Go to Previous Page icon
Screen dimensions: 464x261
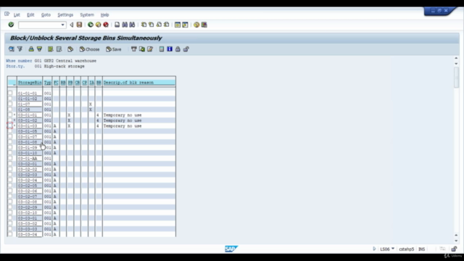[x=152, y=25]
